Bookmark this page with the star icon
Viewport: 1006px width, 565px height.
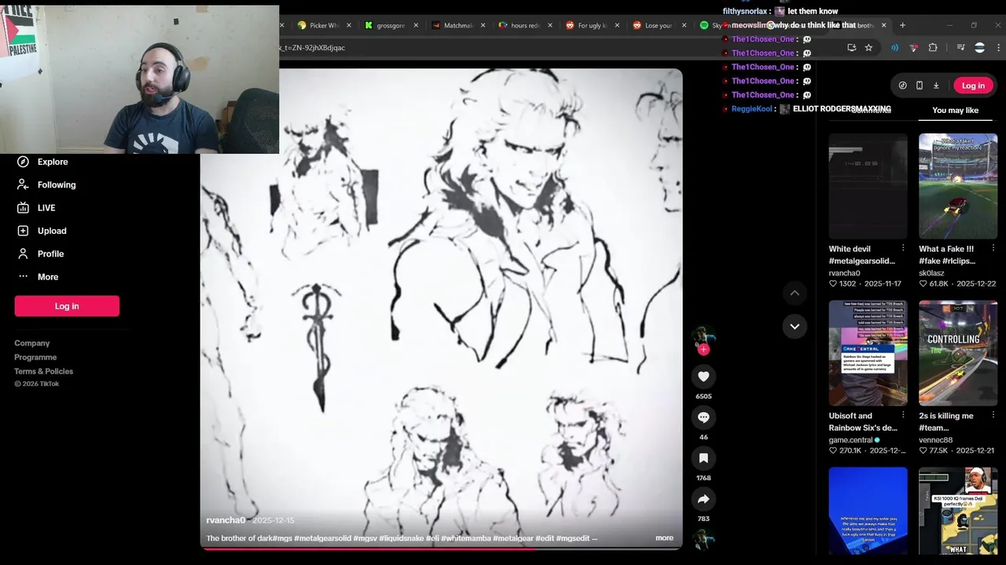tap(868, 48)
